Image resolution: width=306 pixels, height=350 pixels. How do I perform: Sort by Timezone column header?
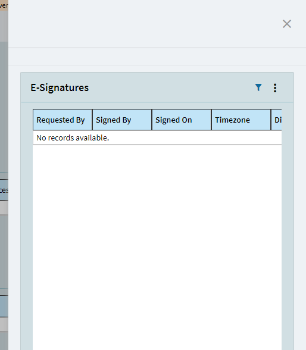click(241, 120)
